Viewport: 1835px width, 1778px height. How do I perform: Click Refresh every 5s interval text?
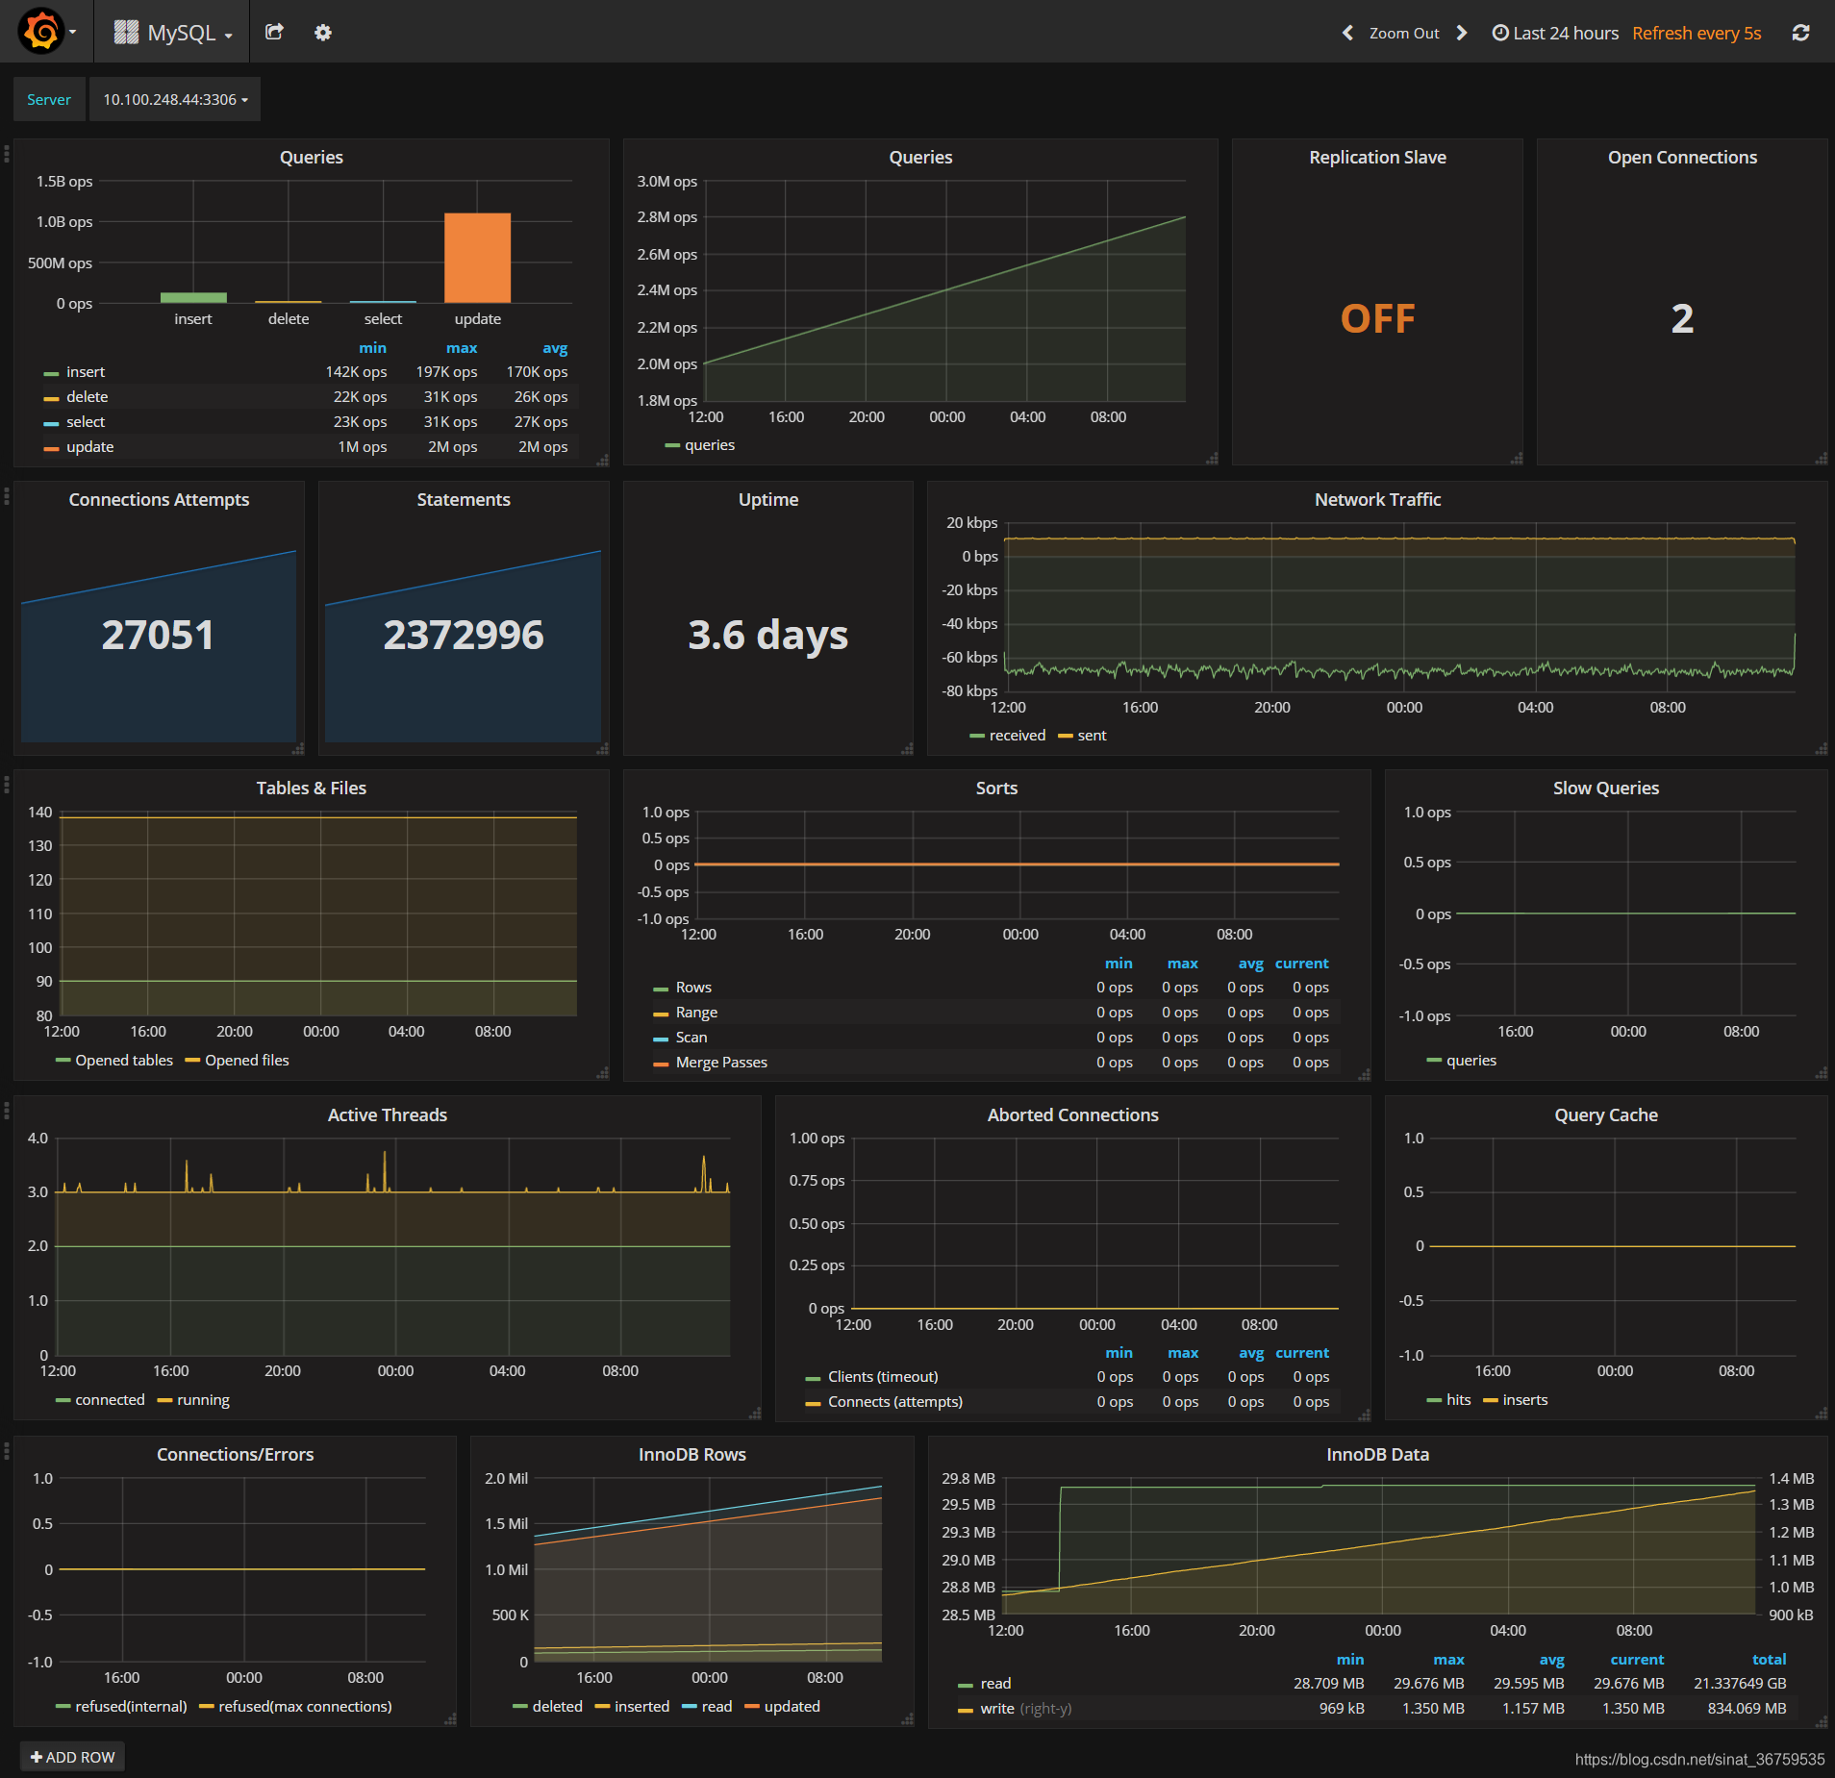1697,33
